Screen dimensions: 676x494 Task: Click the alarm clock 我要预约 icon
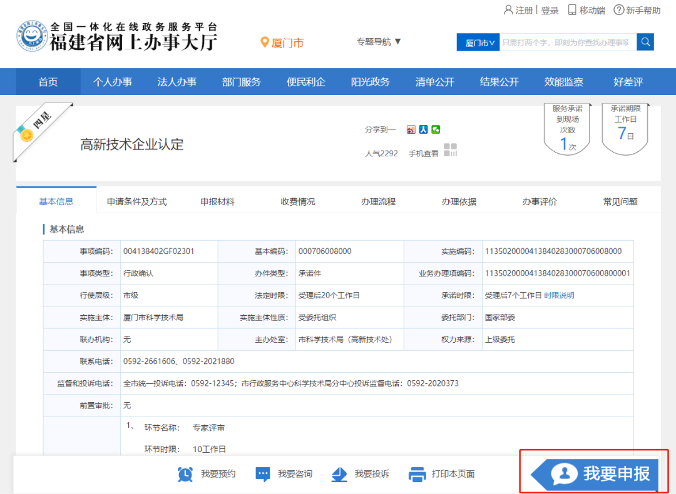point(185,474)
